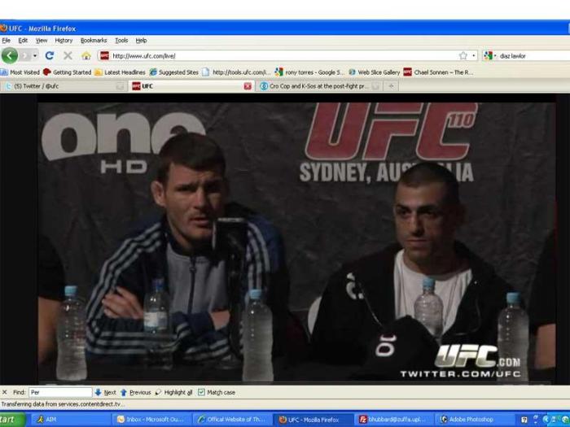Viewport: 570px width, 427px height.
Task: Click the Find text field containing 'Per'
Action: [60, 392]
